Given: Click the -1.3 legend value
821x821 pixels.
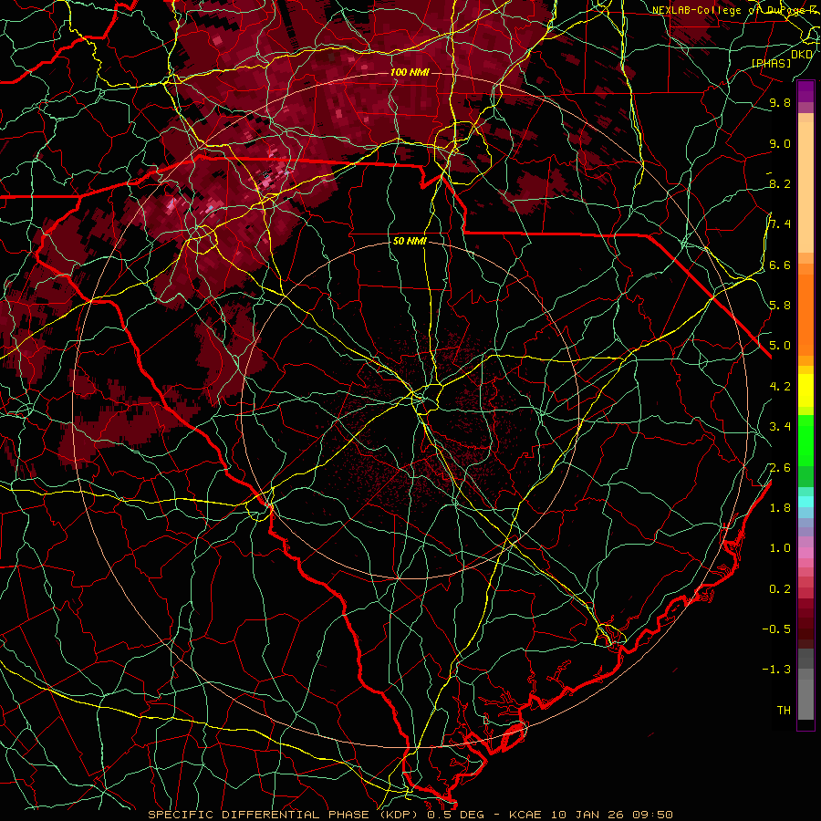Looking at the screenshot, I should pyautogui.click(x=776, y=670).
